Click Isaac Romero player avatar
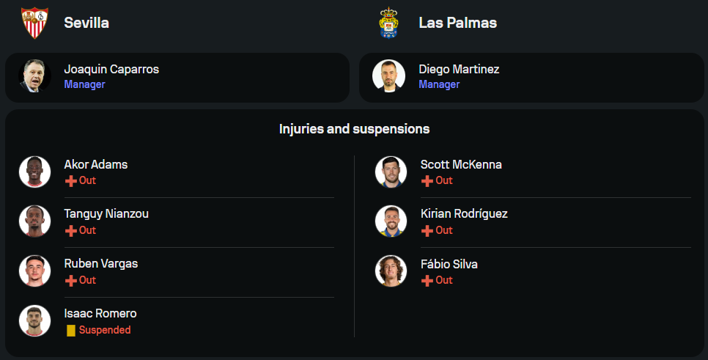 coord(34,321)
